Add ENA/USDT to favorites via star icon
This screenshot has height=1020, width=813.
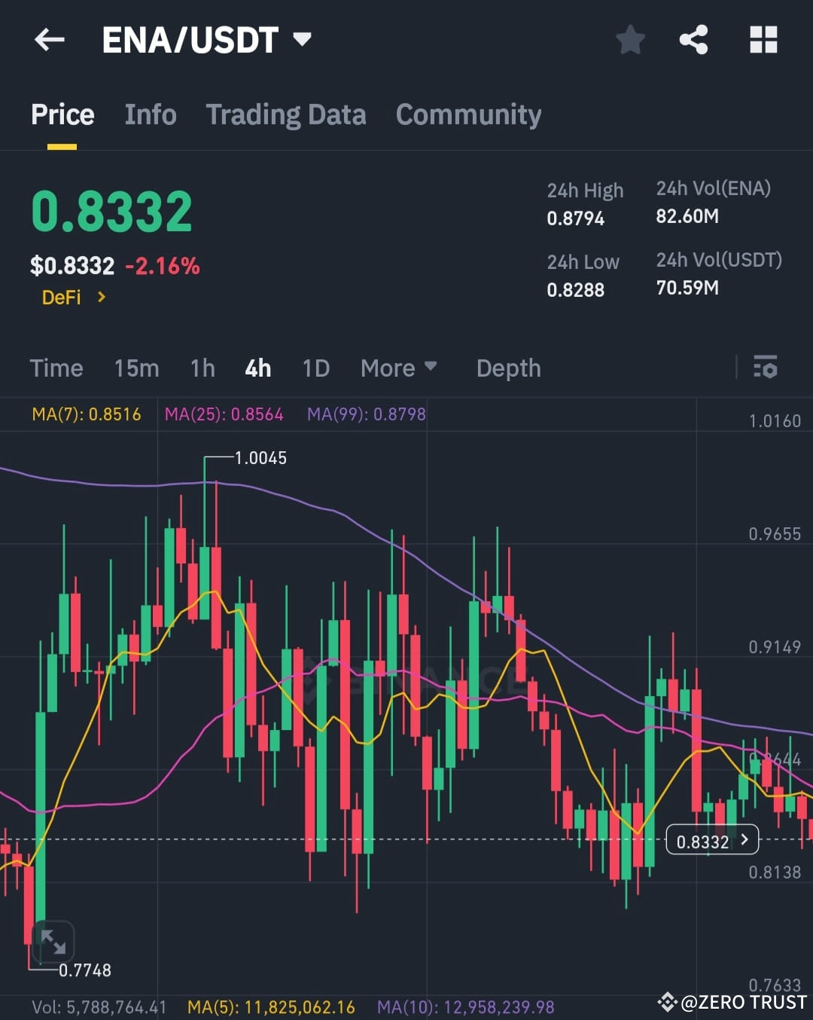[630, 41]
